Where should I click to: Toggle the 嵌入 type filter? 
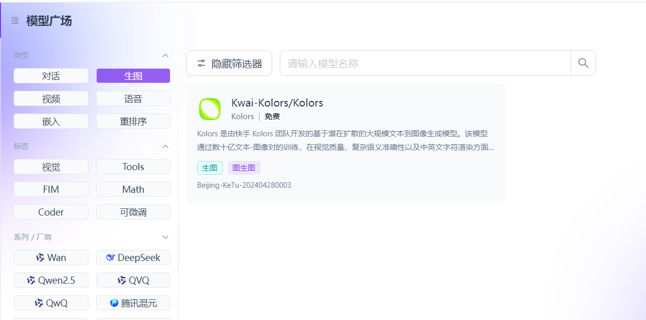(x=51, y=121)
